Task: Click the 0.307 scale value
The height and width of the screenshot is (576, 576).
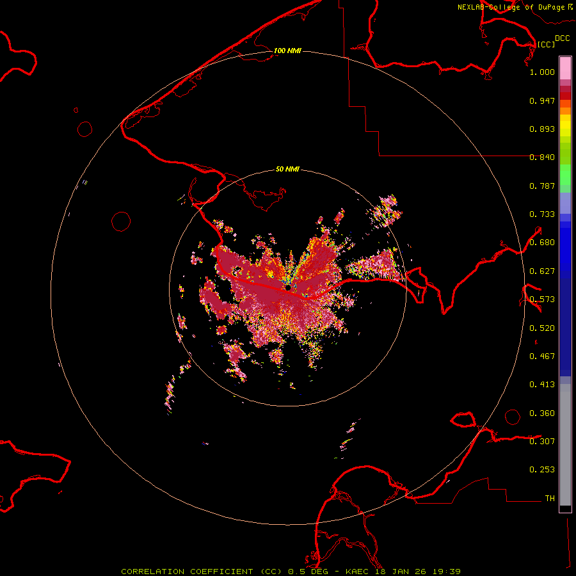Action: tap(542, 442)
